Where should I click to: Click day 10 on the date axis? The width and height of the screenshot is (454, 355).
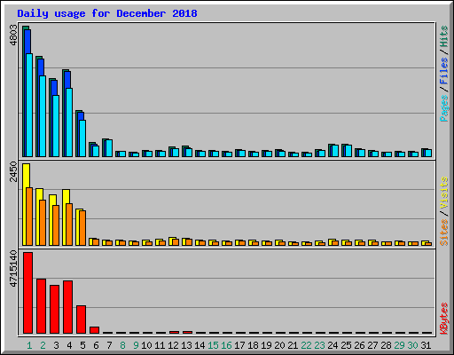146,345
